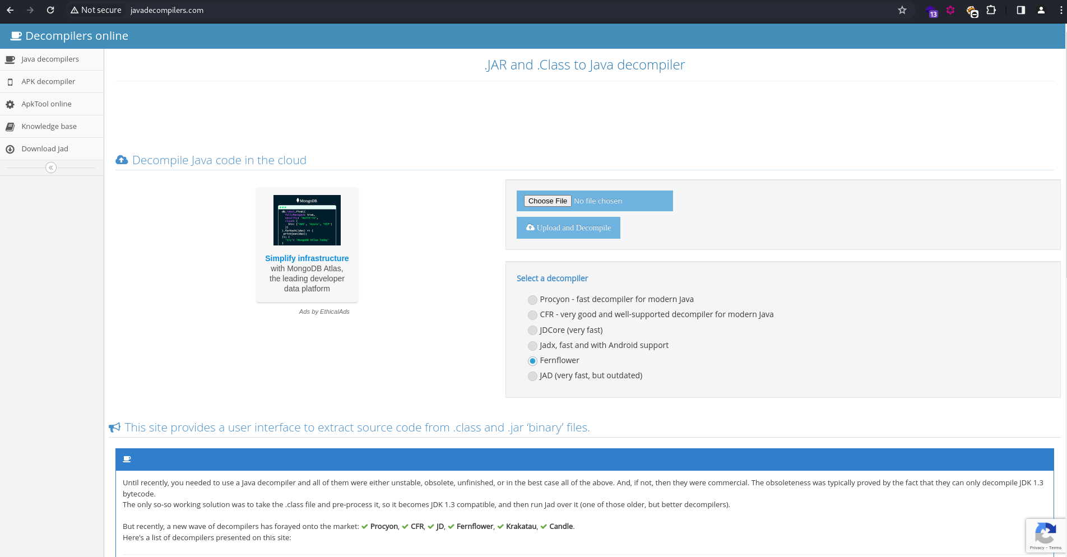Select the Fernflower radio button

point(532,361)
